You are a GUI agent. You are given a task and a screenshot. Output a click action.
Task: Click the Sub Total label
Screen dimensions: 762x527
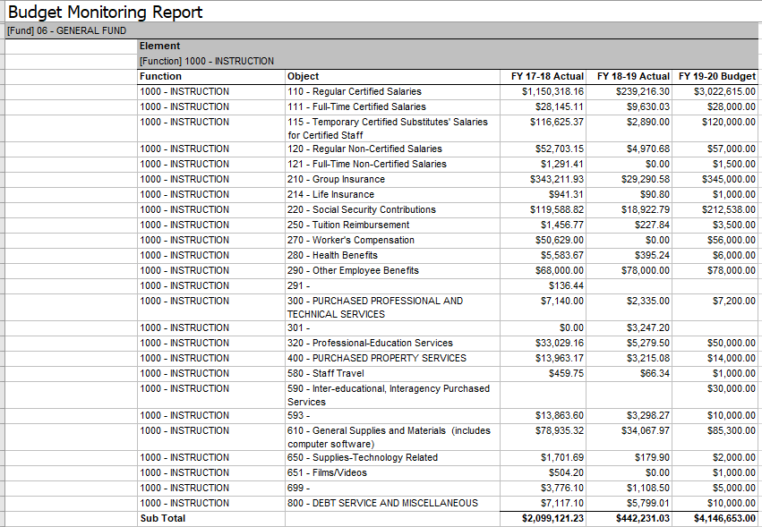163,519
